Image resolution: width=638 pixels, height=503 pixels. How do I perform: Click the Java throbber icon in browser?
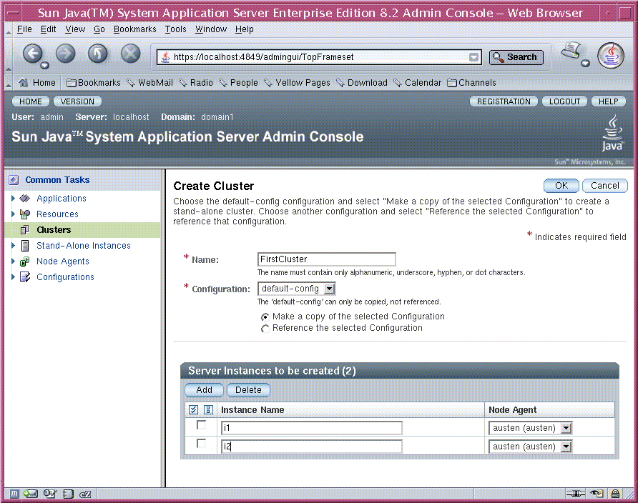[611, 56]
